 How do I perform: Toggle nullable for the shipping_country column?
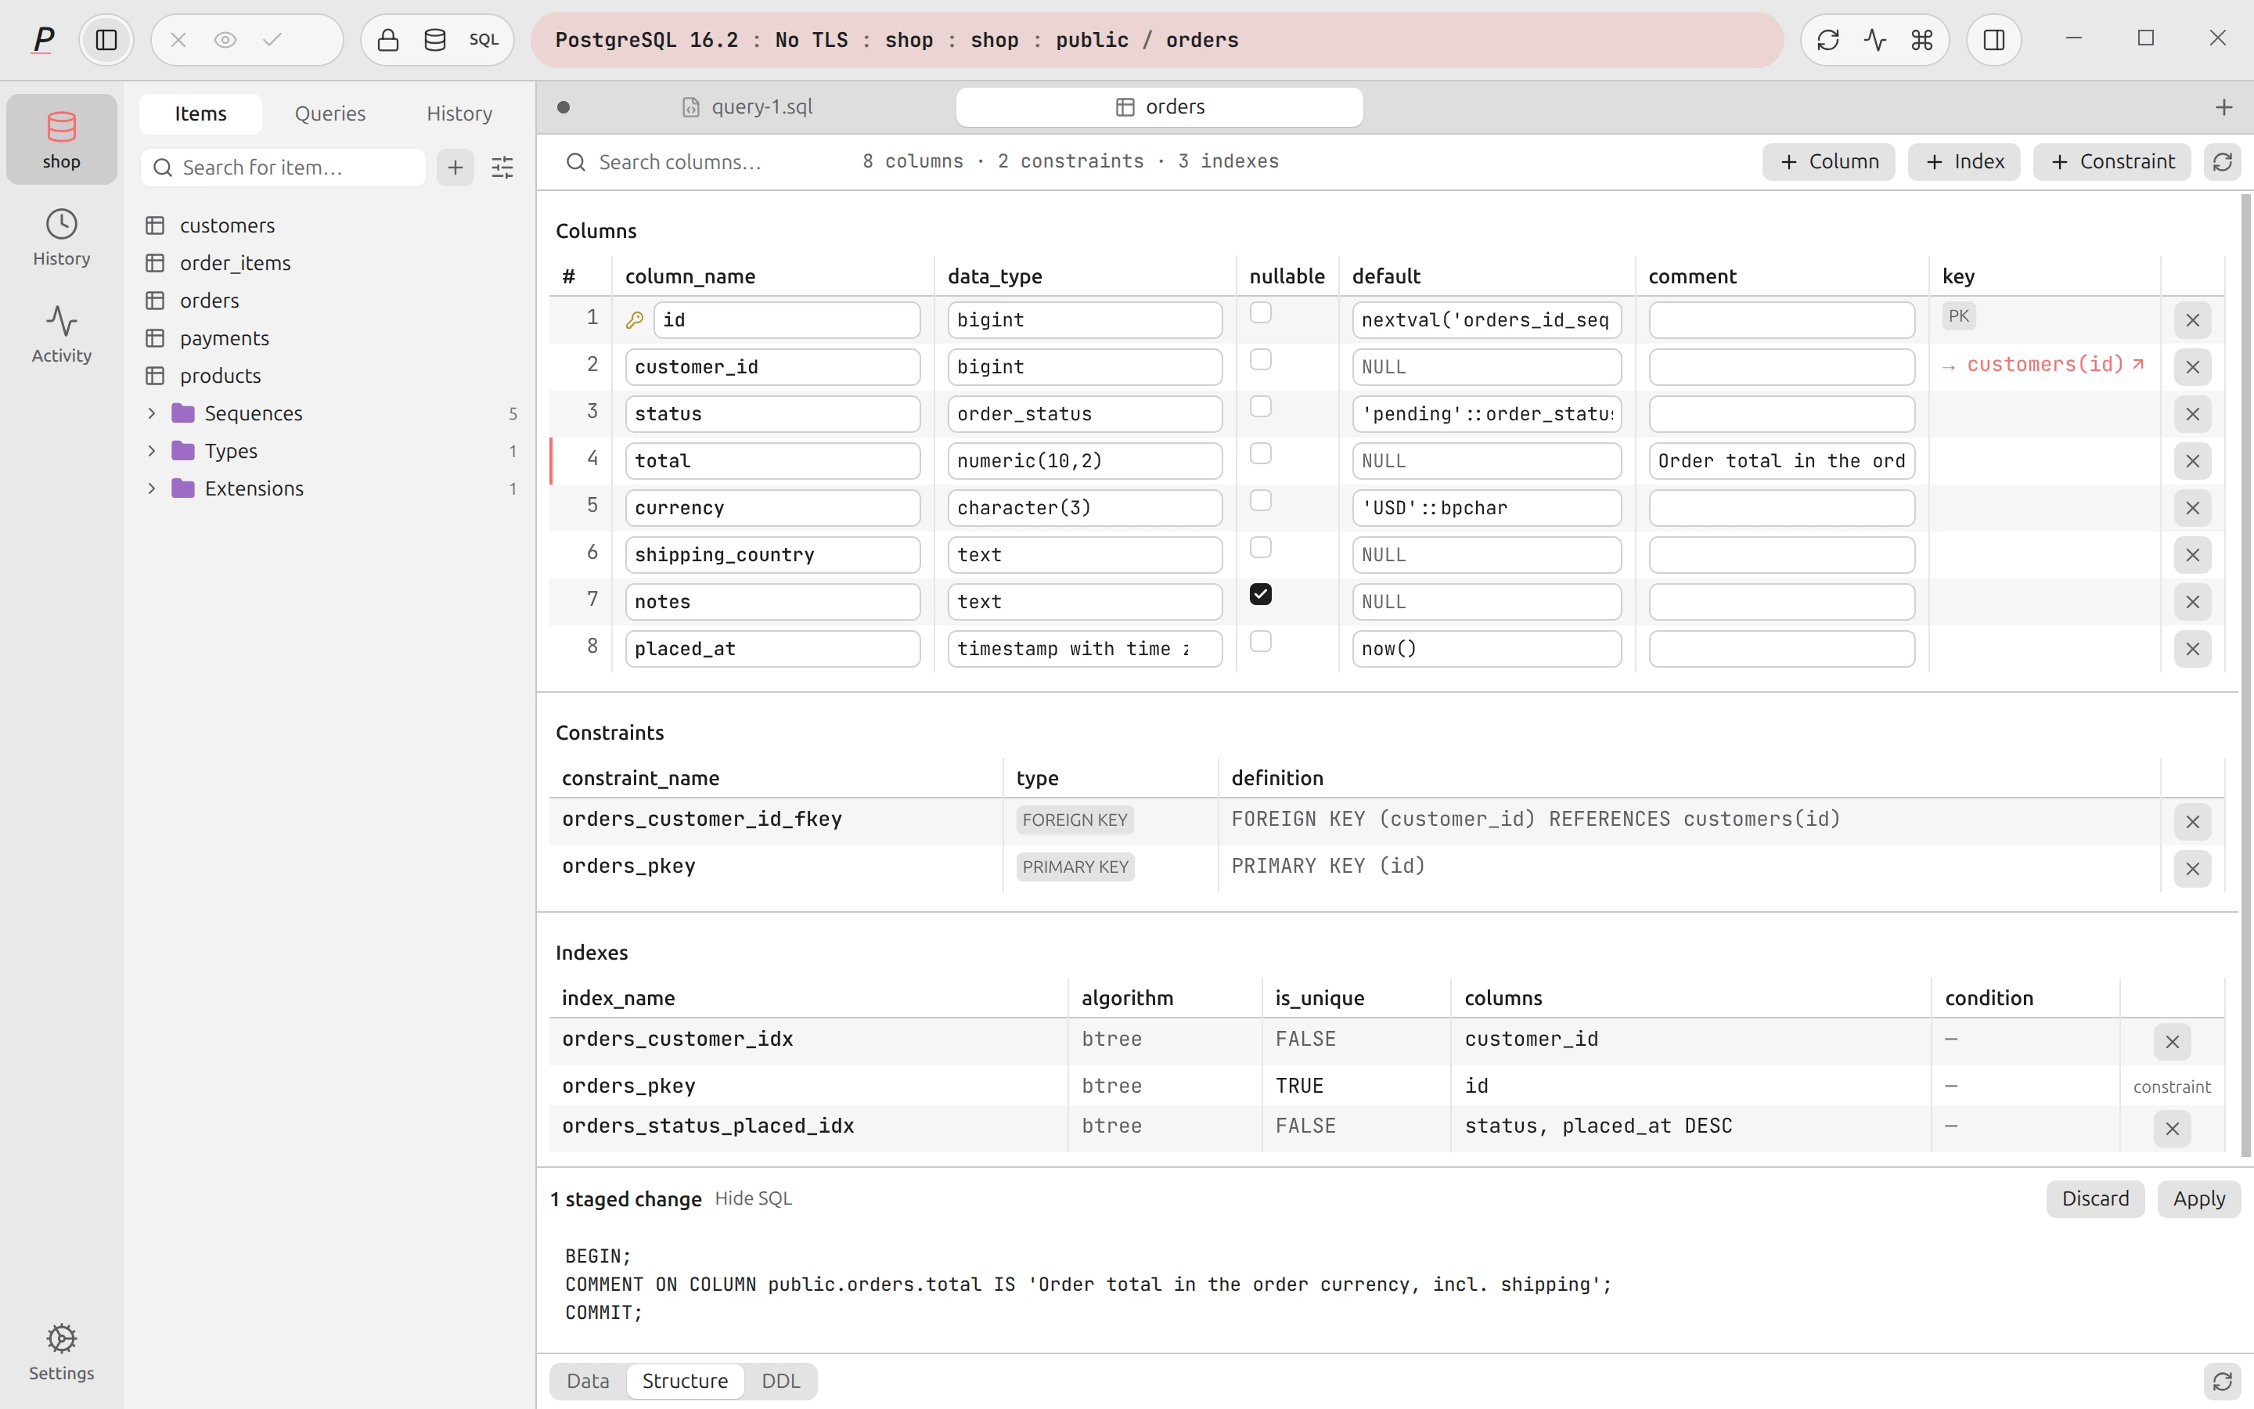[x=1260, y=548]
